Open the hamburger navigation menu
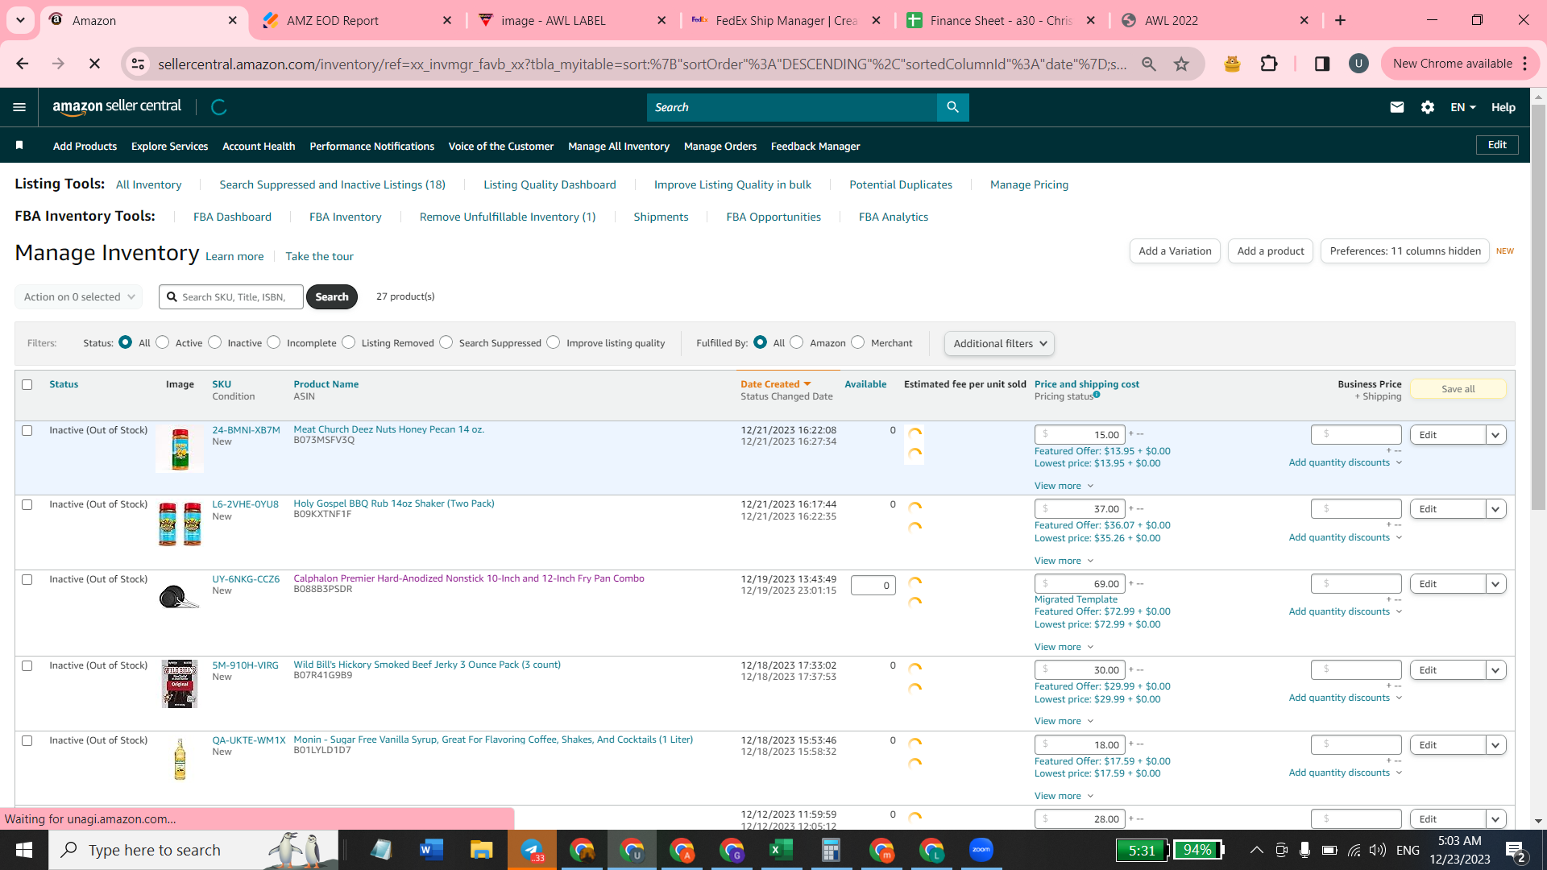Image resolution: width=1547 pixels, height=870 pixels. (x=19, y=107)
